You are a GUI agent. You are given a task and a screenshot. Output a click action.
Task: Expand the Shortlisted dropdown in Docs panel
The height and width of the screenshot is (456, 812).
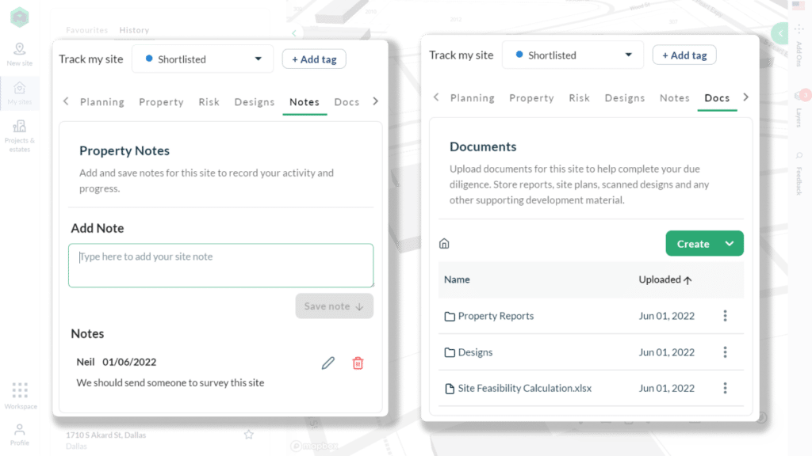point(573,55)
